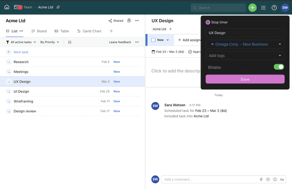
Task: Open the By Priority sorting dropdown
Action: coord(50,42)
